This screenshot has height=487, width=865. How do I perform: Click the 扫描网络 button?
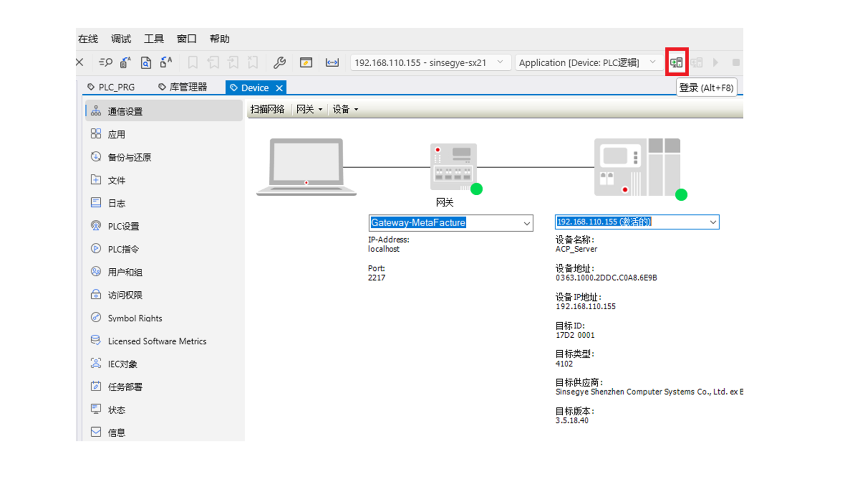coord(267,109)
